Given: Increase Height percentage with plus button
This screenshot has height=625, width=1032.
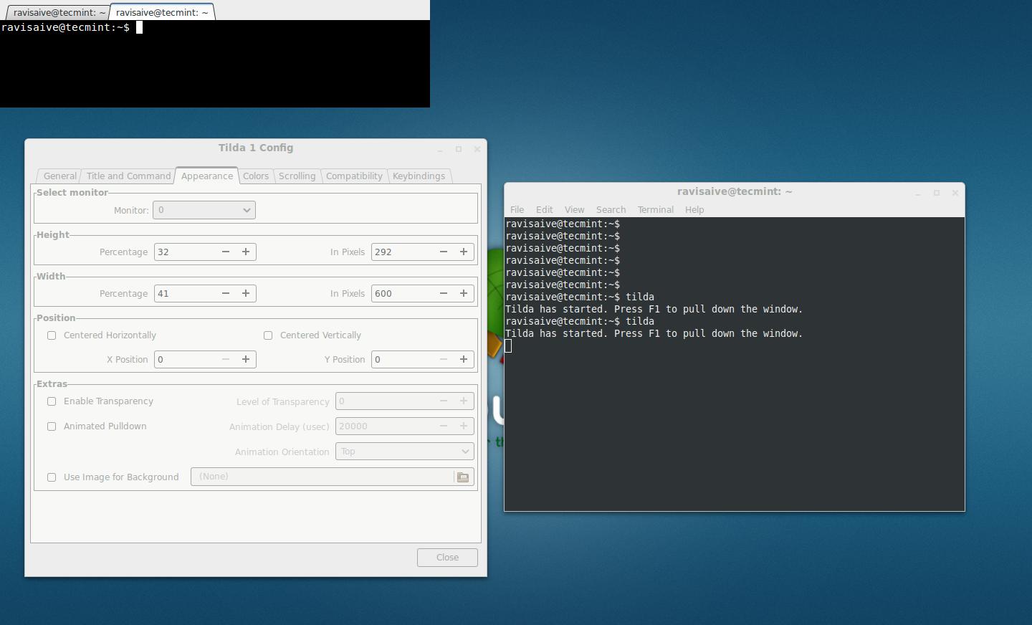Looking at the screenshot, I should 245,252.
